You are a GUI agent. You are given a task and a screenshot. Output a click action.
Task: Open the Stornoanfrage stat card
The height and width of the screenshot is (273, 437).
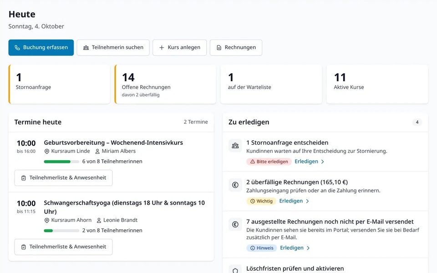pos(59,85)
